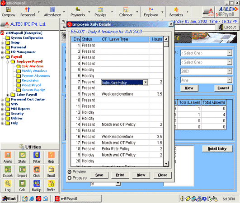
Task: Select Monthly Attendance in the tree
Action: coord(34,71)
